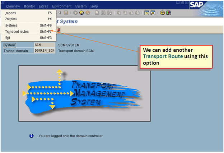Click the red help icon in application toolbar
Image resolution: width=224 pixels, height=153 pixels.
point(58,29)
